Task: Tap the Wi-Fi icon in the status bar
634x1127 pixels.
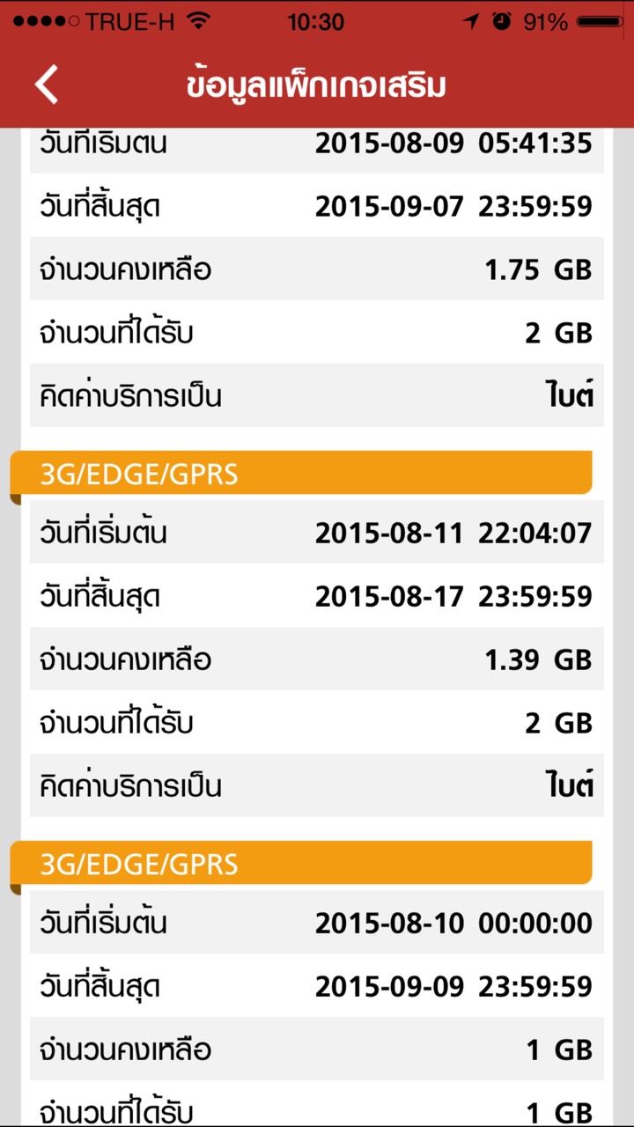Action: 200,23
